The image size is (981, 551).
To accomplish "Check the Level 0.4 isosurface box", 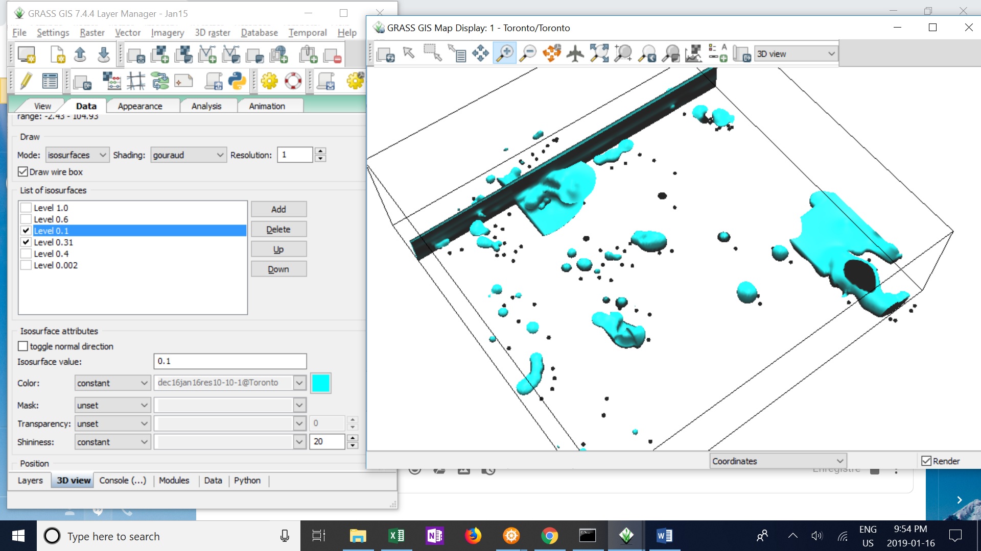I will pos(26,254).
